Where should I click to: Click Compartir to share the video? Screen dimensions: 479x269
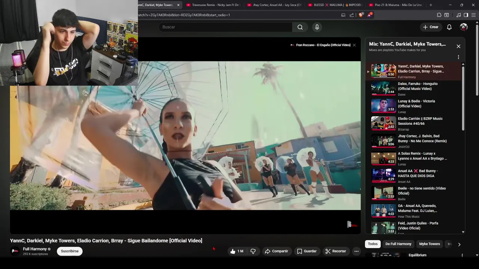[x=277, y=251]
